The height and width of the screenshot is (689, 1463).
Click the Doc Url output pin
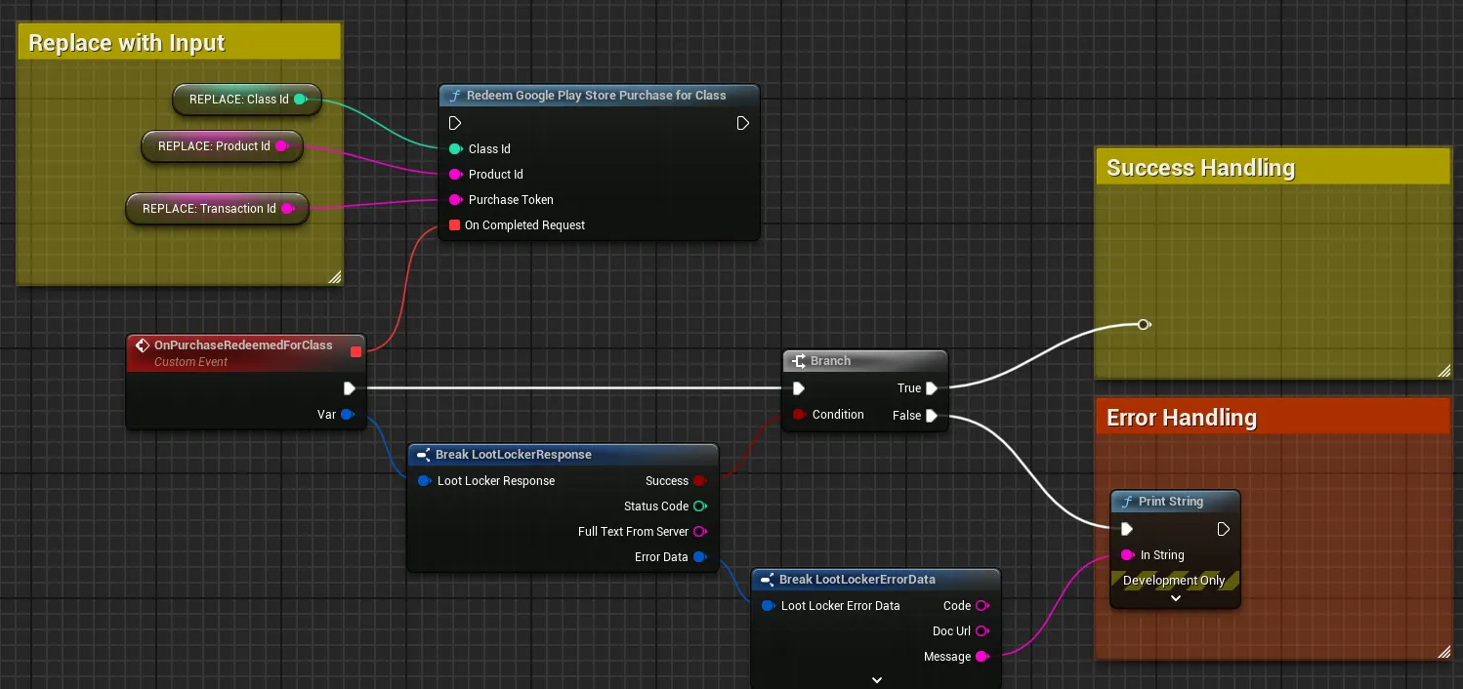coord(982,630)
